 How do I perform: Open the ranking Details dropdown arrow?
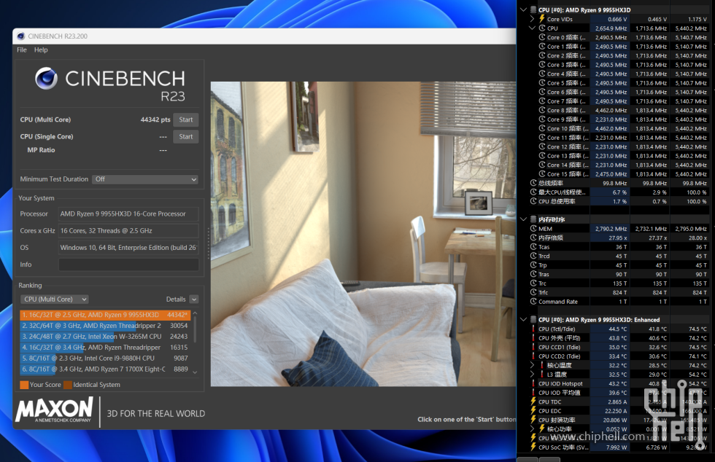[x=194, y=299]
